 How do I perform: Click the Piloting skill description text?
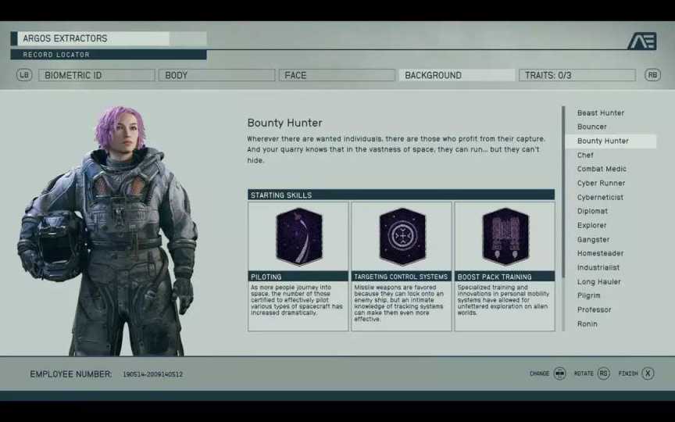pyautogui.click(x=297, y=300)
